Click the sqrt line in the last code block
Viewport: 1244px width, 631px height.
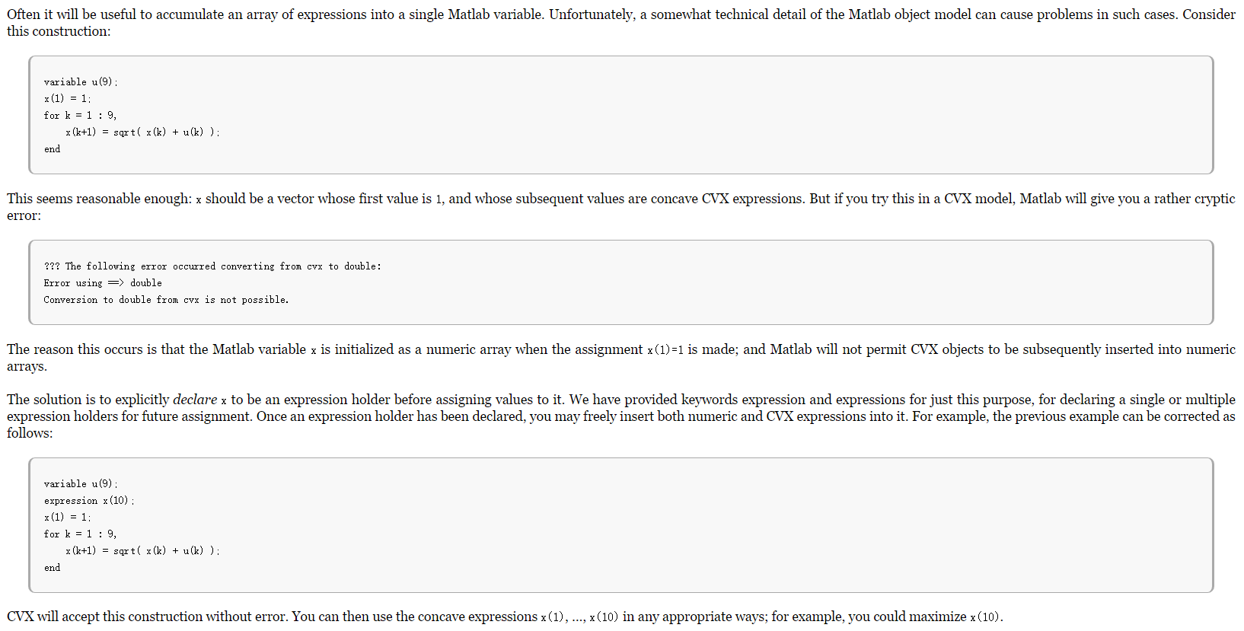click(x=142, y=550)
